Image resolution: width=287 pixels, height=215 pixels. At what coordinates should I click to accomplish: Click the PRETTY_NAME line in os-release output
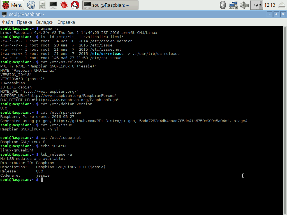coord(48,66)
